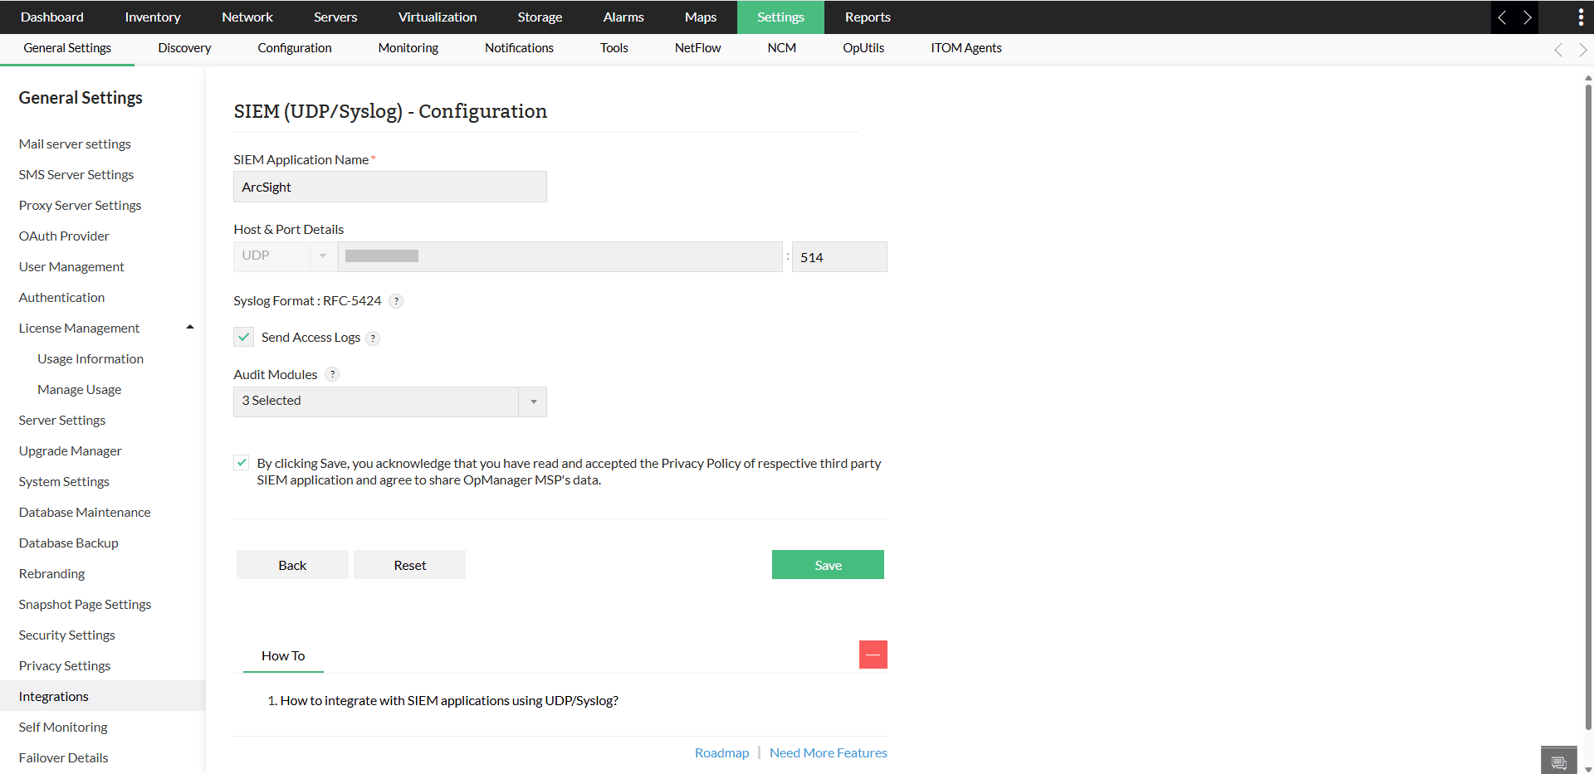
Task: Uncheck the Privacy Policy acknowledgement checkbox
Action: 241,463
